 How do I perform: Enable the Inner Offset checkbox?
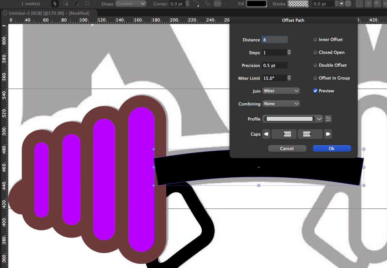pos(315,39)
